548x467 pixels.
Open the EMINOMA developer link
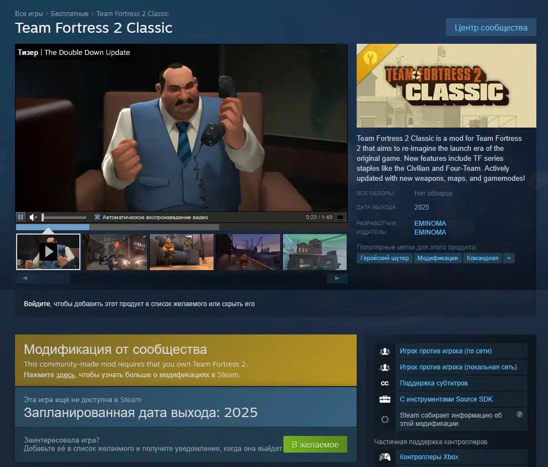430,223
